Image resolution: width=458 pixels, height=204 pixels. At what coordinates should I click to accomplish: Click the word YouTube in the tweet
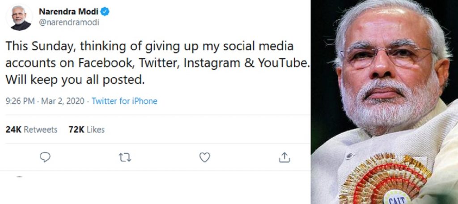click(x=285, y=63)
